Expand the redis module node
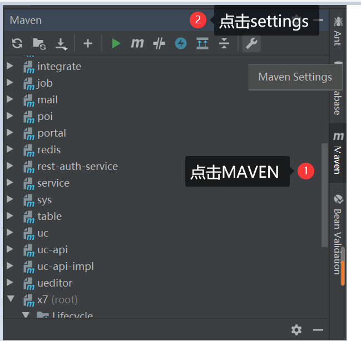Screen dimensions: 361x341 [10, 149]
